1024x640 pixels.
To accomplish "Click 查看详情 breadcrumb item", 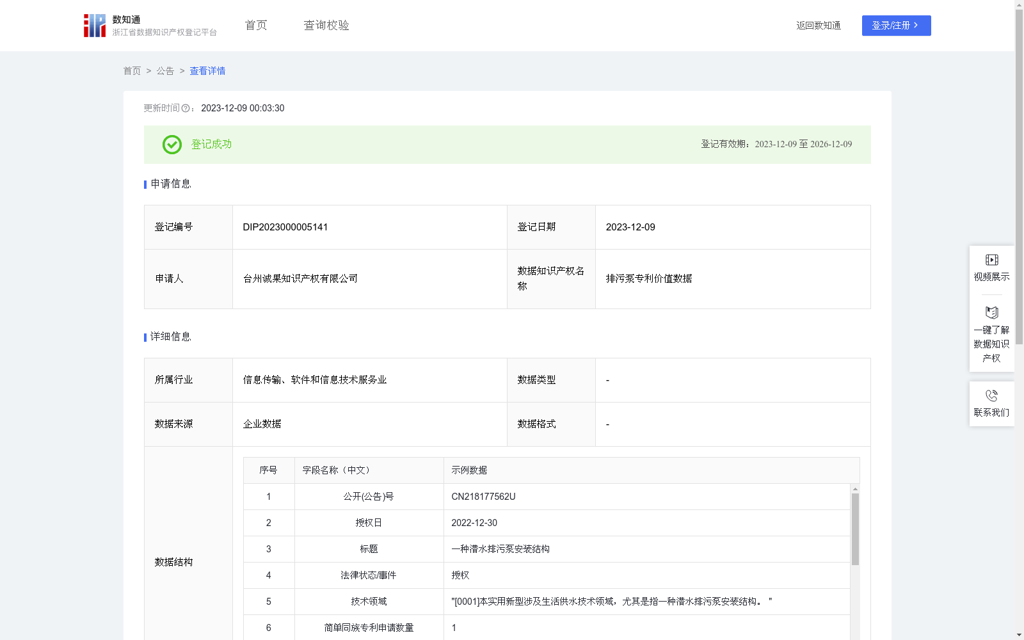I will click(207, 71).
